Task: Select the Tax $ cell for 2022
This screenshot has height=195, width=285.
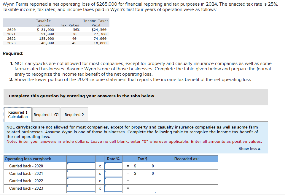Action: tap(143, 181)
